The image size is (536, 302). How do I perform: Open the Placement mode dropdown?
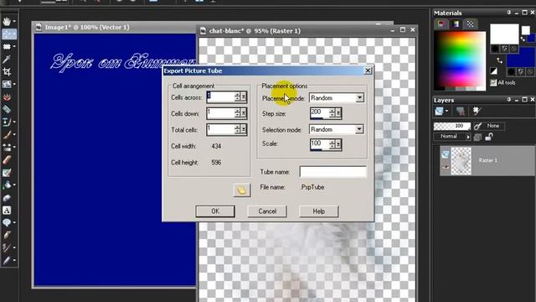(359, 98)
